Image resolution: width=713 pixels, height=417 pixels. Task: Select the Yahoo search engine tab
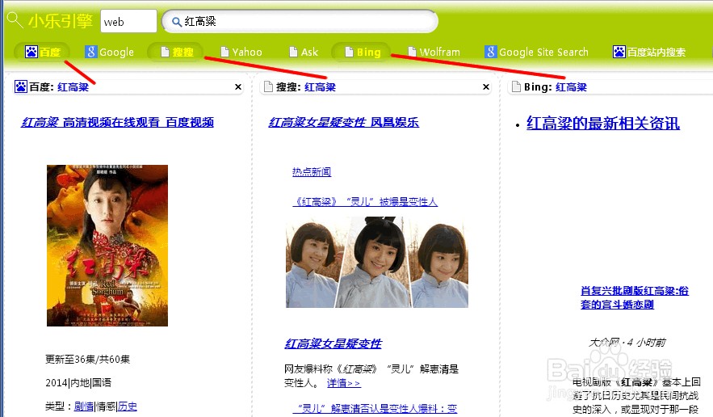point(241,52)
